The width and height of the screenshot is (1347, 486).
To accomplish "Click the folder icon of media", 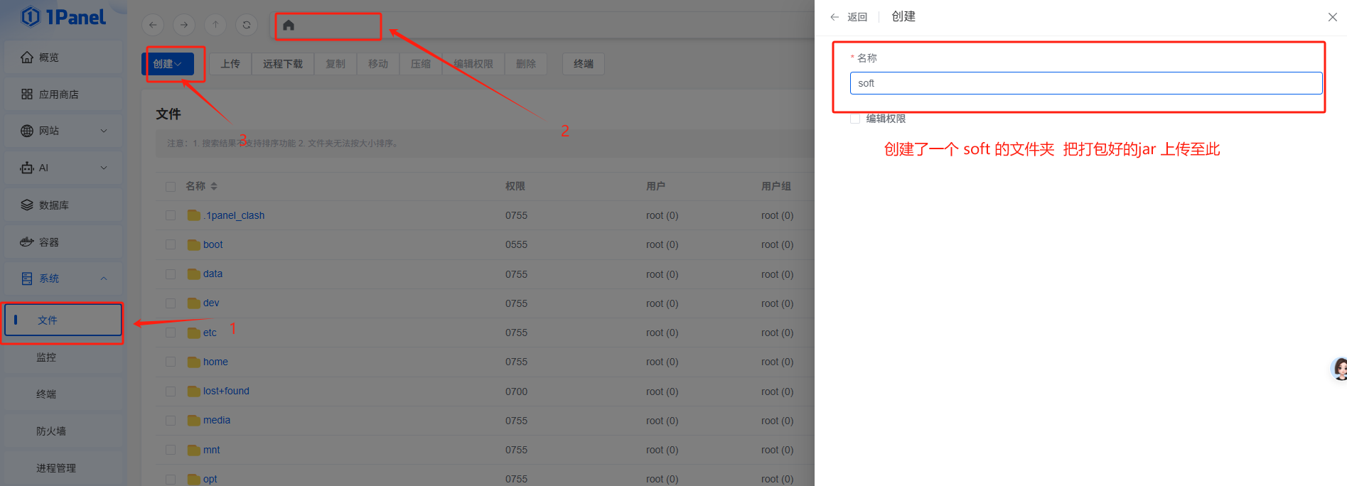I will click(x=193, y=420).
